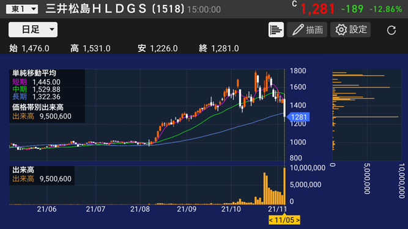Click the 21/08 date axis label
408x229 pixels.
[x=140, y=209]
